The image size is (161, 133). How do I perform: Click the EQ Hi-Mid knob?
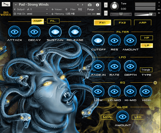[130, 91]
